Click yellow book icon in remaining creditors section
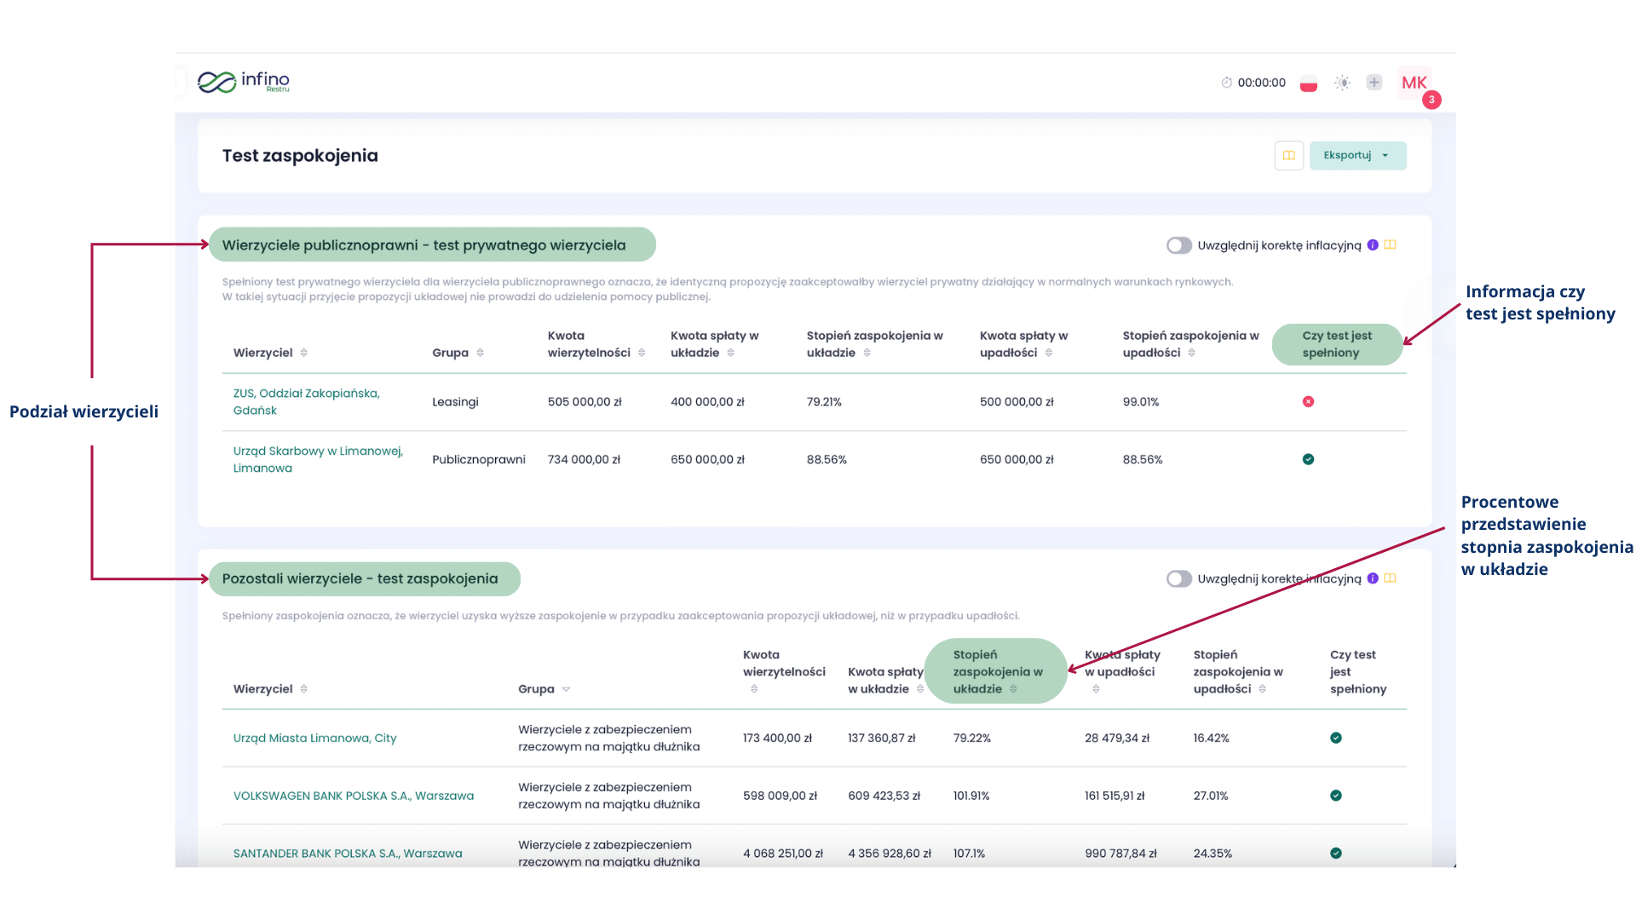 (x=1390, y=578)
